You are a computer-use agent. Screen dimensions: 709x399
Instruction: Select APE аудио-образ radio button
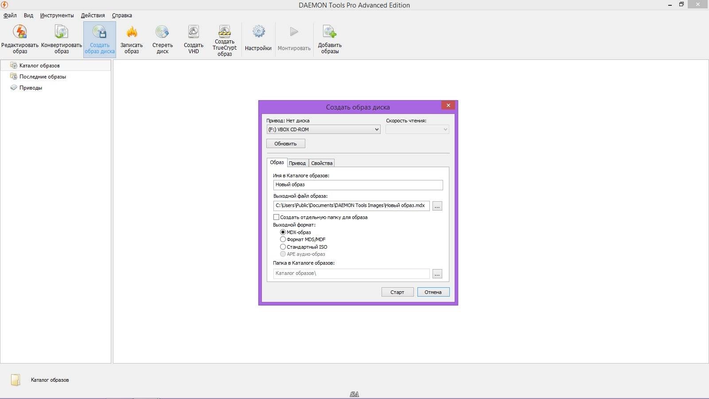(283, 254)
